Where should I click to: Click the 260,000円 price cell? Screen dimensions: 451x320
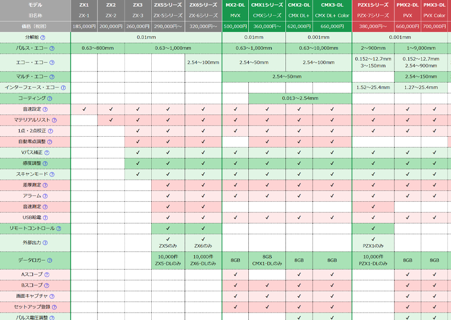(x=138, y=26)
